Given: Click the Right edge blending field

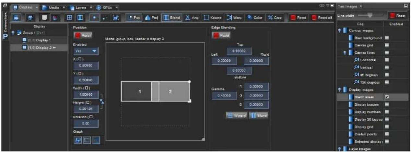Looking at the screenshot, I should click(x=256, y=61).
